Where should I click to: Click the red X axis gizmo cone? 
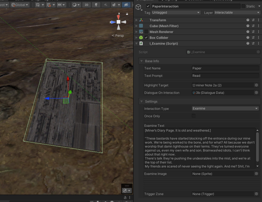point(118,17)
